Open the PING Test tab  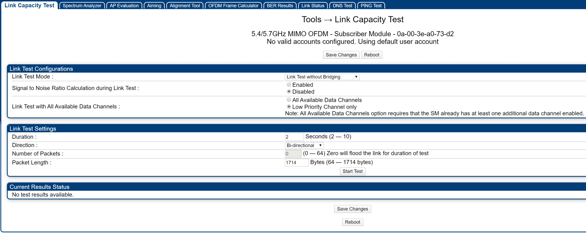click(371, 6)
